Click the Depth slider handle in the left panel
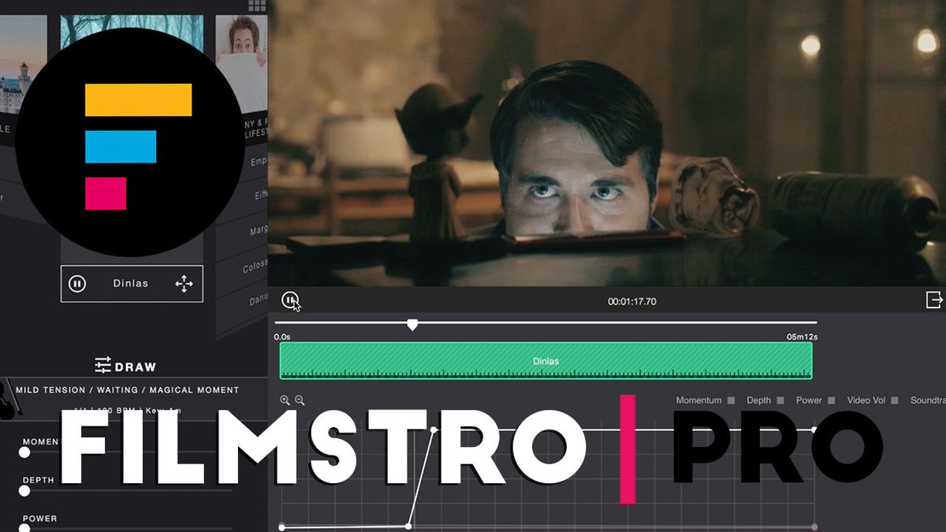 tap(24, 490)
